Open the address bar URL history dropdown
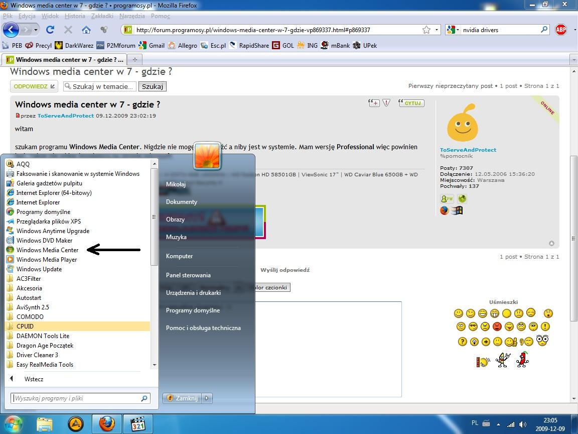 tap(437, 30)
